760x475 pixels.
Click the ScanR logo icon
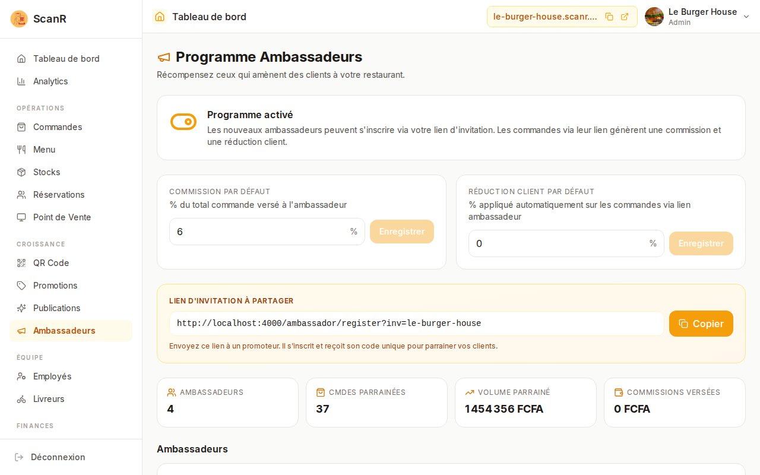click(x=20, y=19)
